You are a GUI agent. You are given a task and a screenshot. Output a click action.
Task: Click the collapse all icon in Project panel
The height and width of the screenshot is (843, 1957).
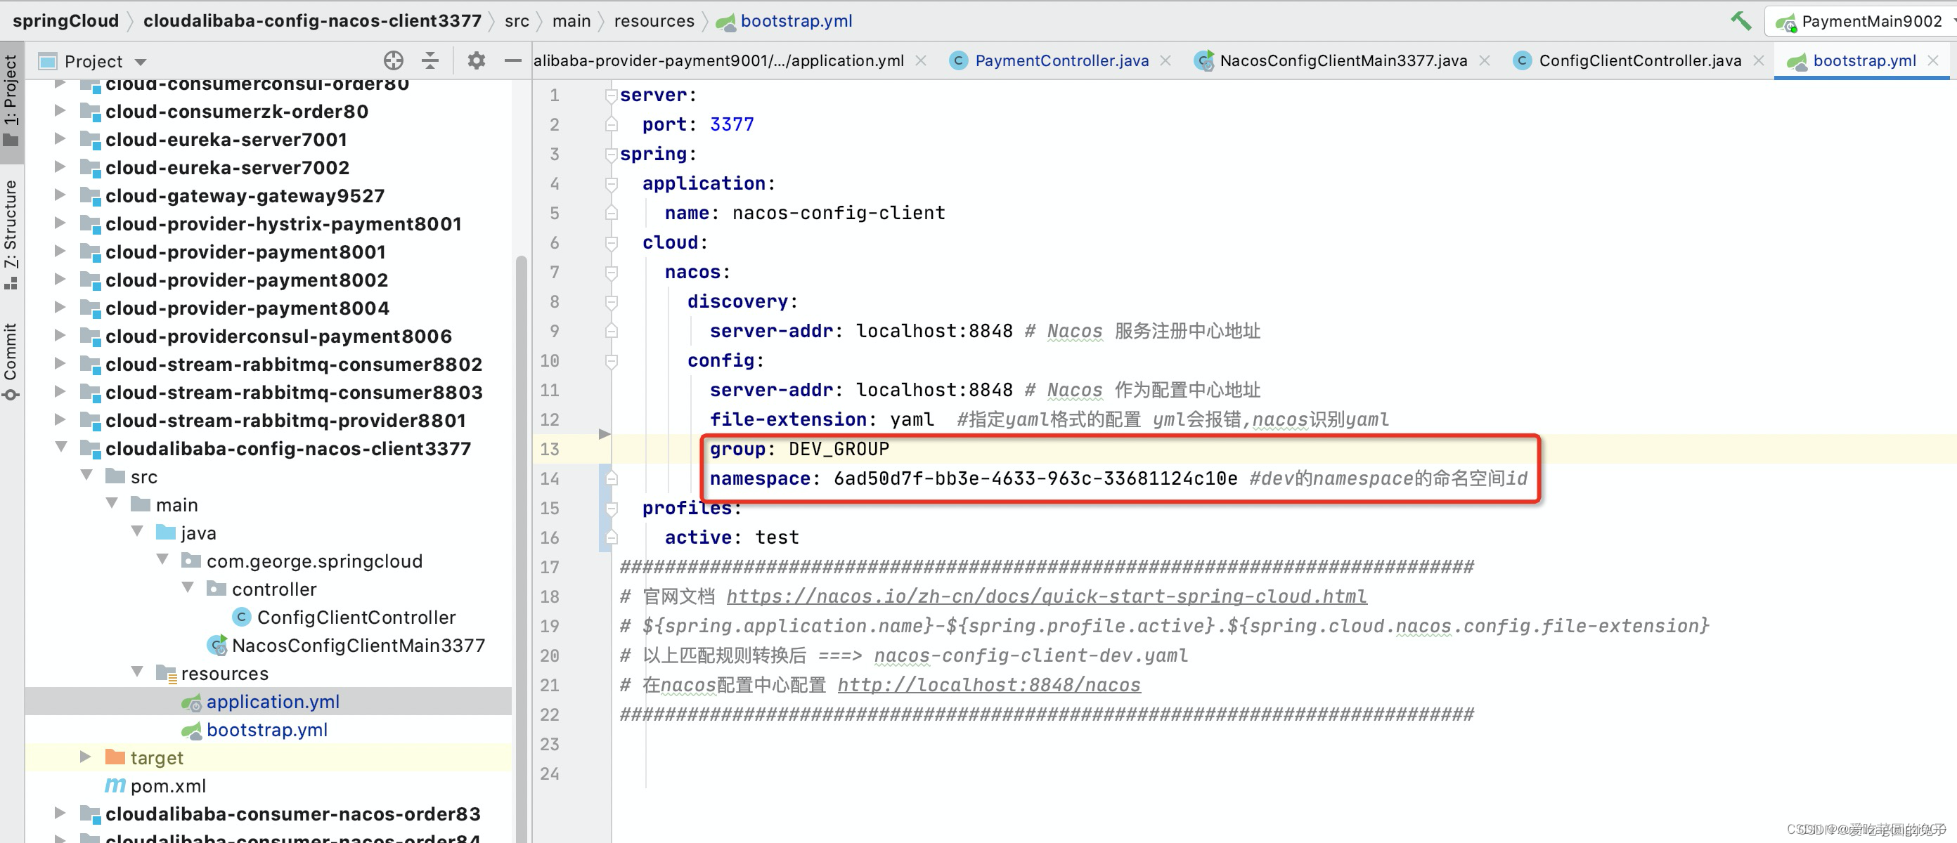tap(430, 60)
